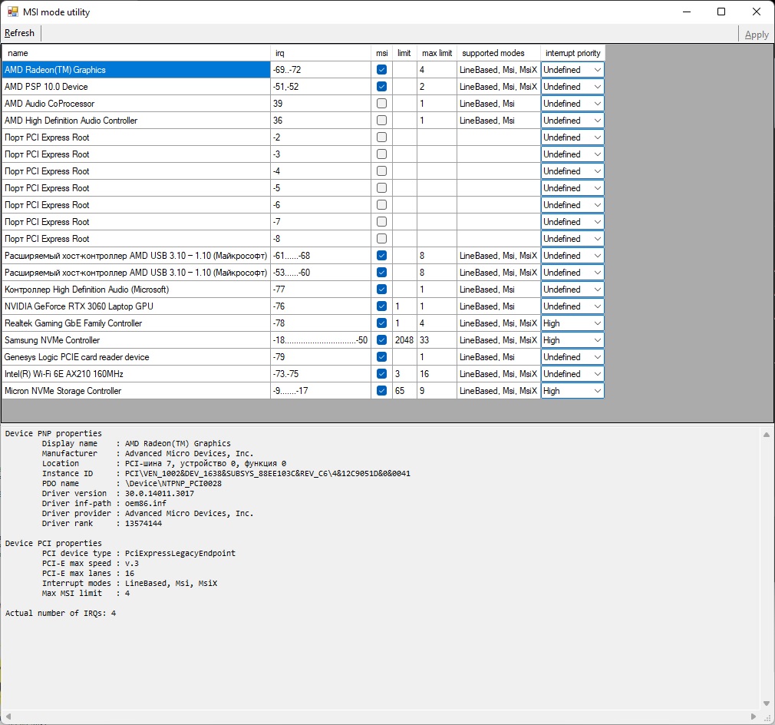This screenshot has height=725, width=775.
Task: Enable msi for AMD Audio CoProcessor
Action: pyautogui.click(x=381, y=104)
